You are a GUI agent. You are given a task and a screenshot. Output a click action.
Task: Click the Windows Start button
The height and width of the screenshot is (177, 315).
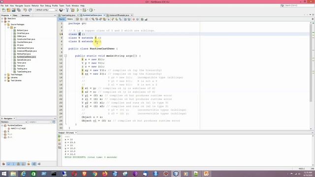click(x=4, y=174)
